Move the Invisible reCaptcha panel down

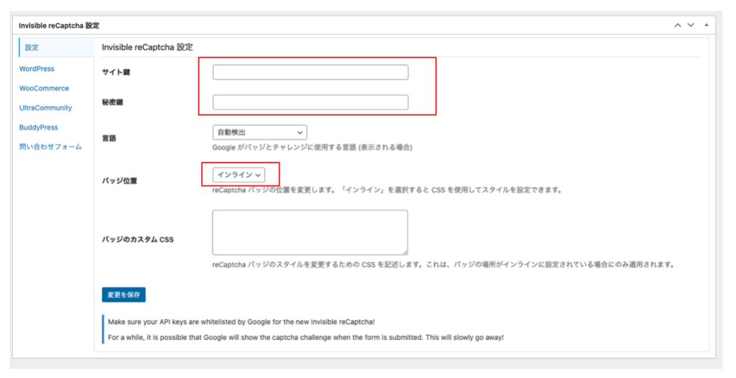tap(691, 25)
